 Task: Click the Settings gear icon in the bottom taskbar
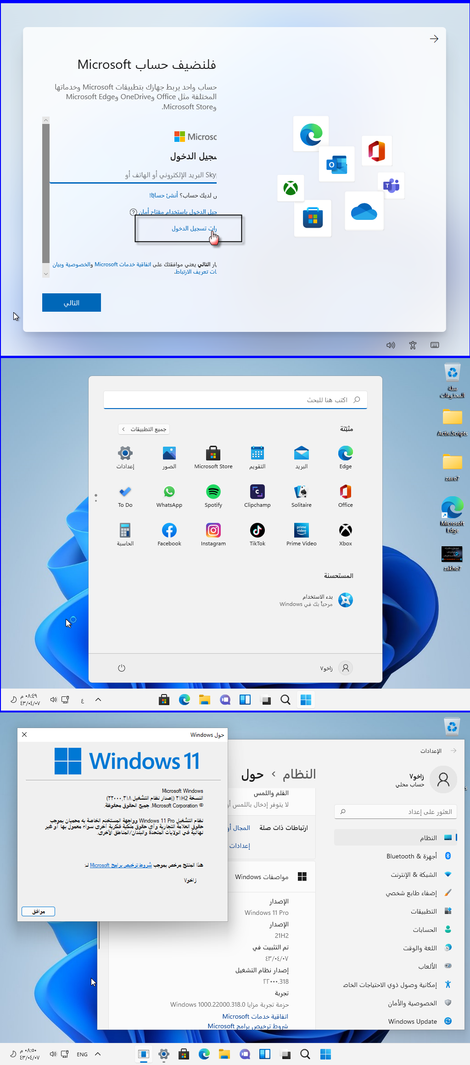point(164,1054)
